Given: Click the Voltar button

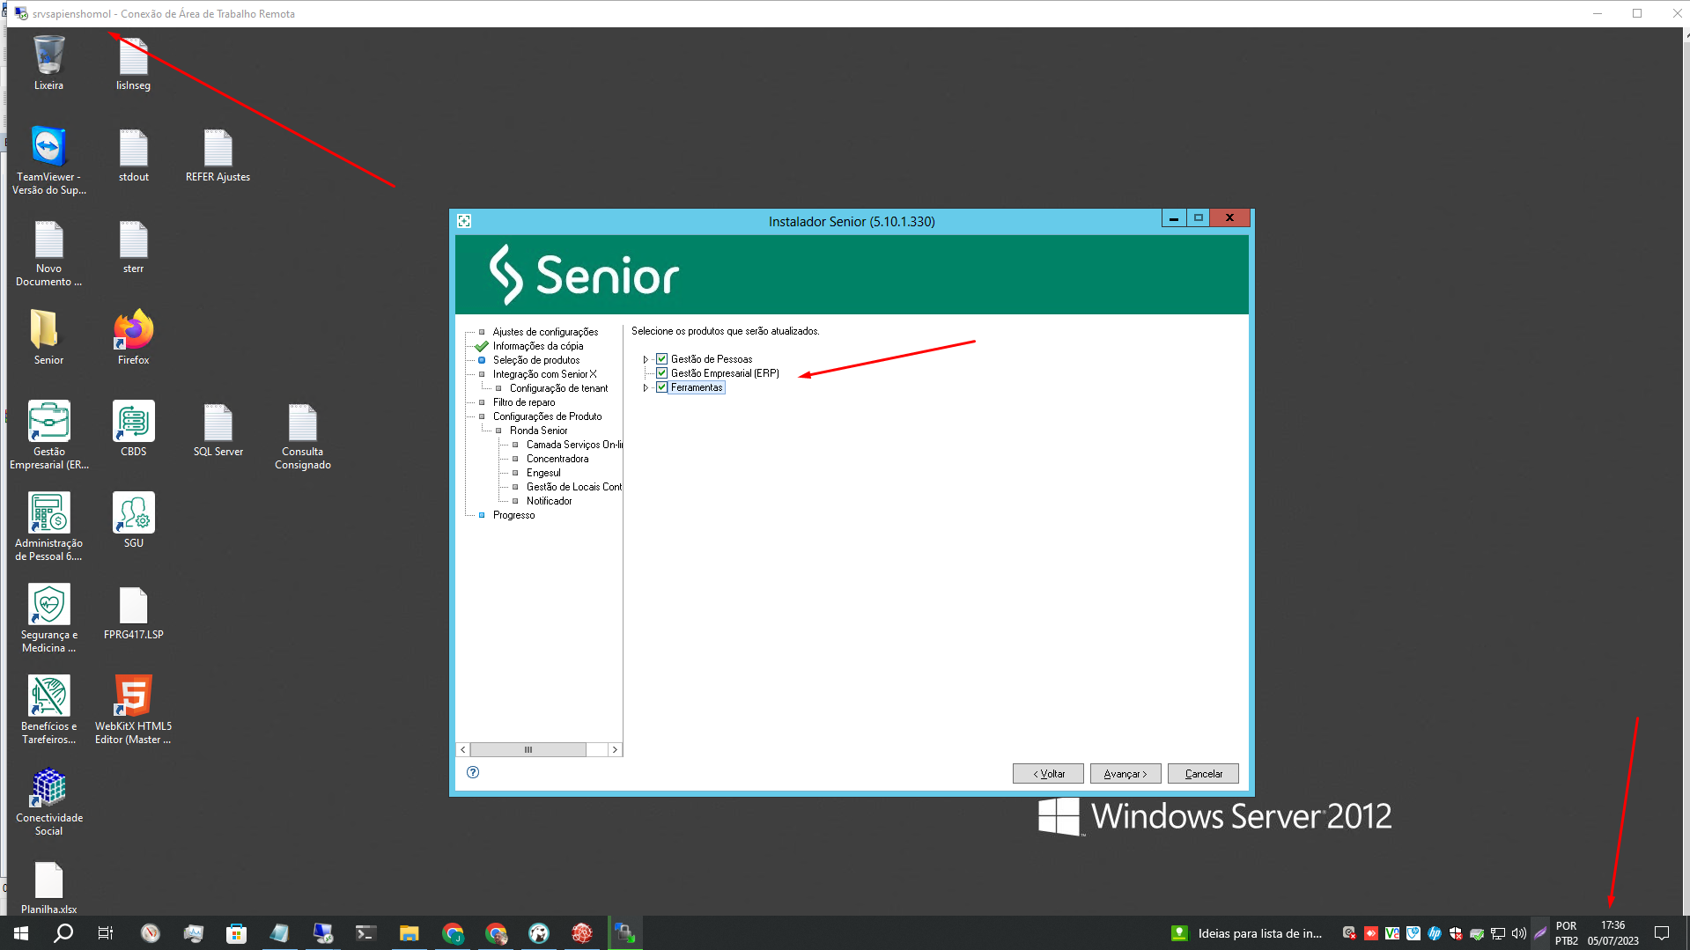Looking at the screenshot, I should [x=1049, y=774].
